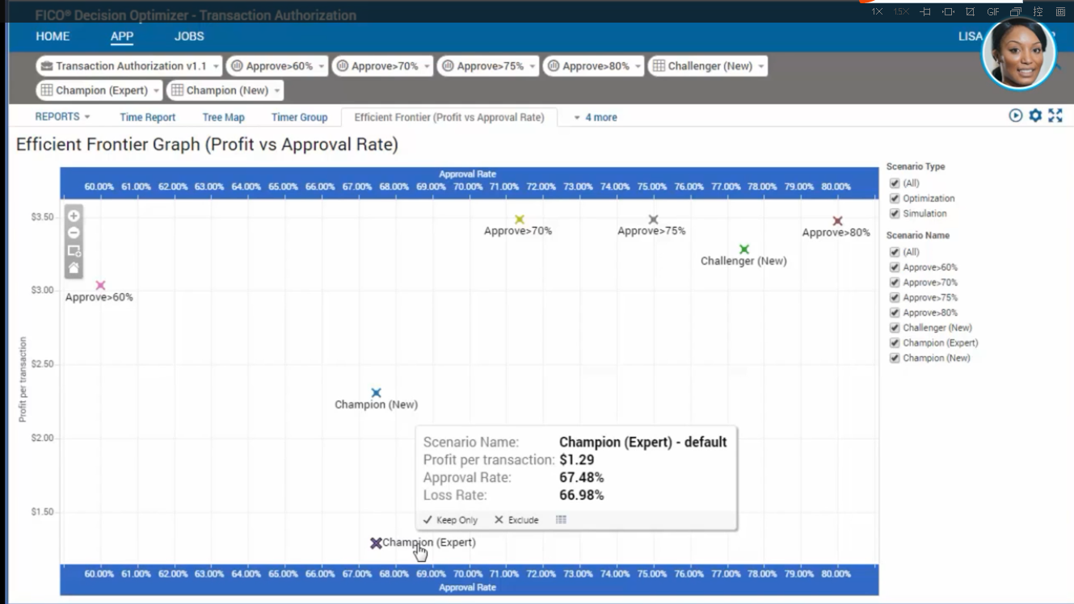Click the Profit per transaction axis label
Viewport: 1074px width, 604px height.
click(x=23, y=380)
